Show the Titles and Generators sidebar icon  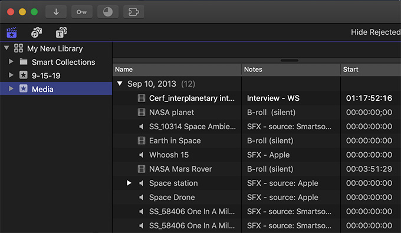[x=61, y=32]
